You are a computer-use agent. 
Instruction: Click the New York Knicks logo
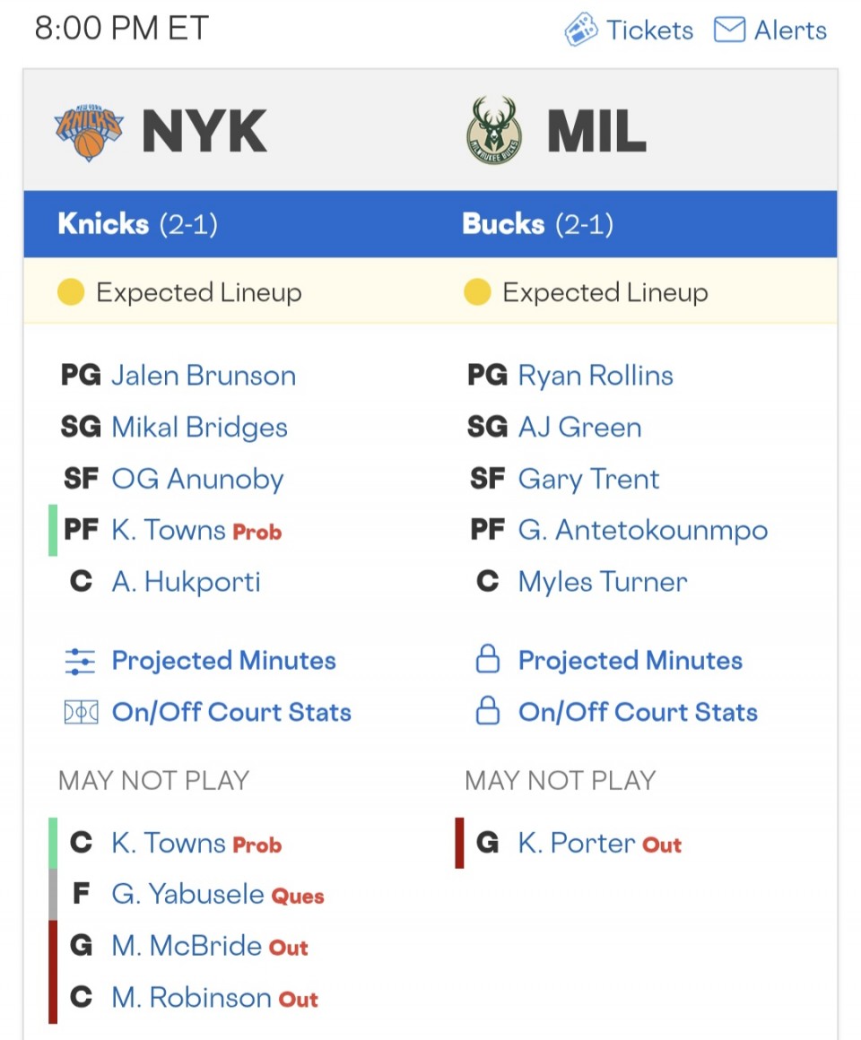click(88, 133)
